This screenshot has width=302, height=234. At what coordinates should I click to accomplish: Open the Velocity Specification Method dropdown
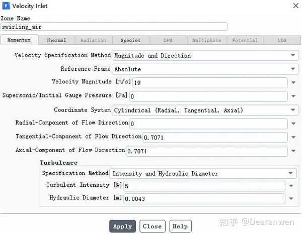(x=205, y=56)
